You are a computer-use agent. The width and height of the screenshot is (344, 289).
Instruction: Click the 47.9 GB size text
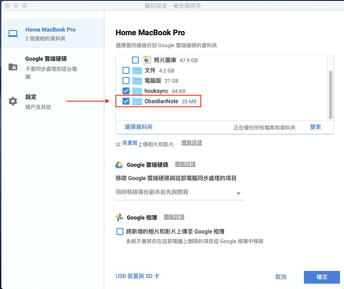[189, 60]
